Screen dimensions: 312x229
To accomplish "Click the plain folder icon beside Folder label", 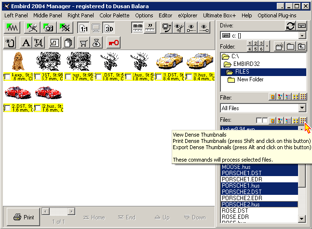I will click(x=290, y=47).
